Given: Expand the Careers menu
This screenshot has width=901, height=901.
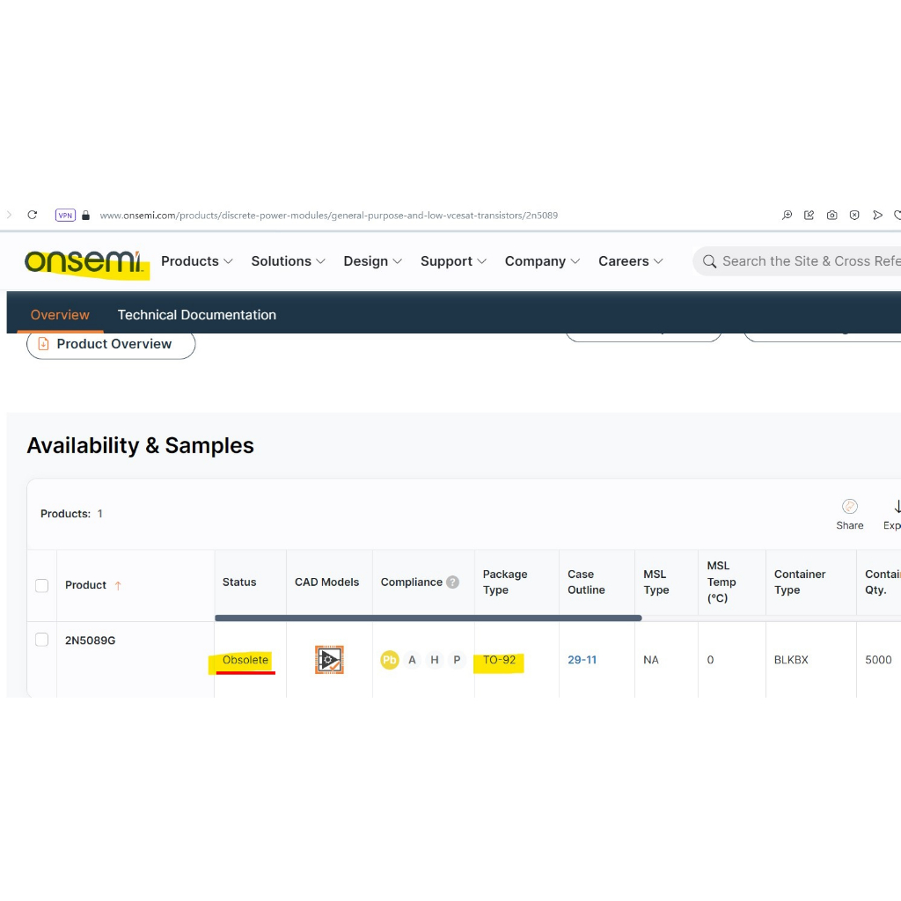Looking at the screenshot, I should (630, 260).
